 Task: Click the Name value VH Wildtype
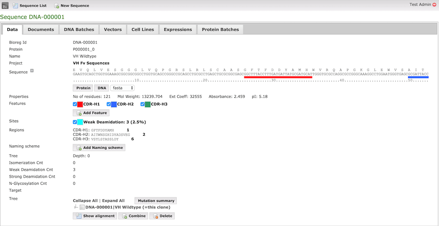click(x=84, y=56)
